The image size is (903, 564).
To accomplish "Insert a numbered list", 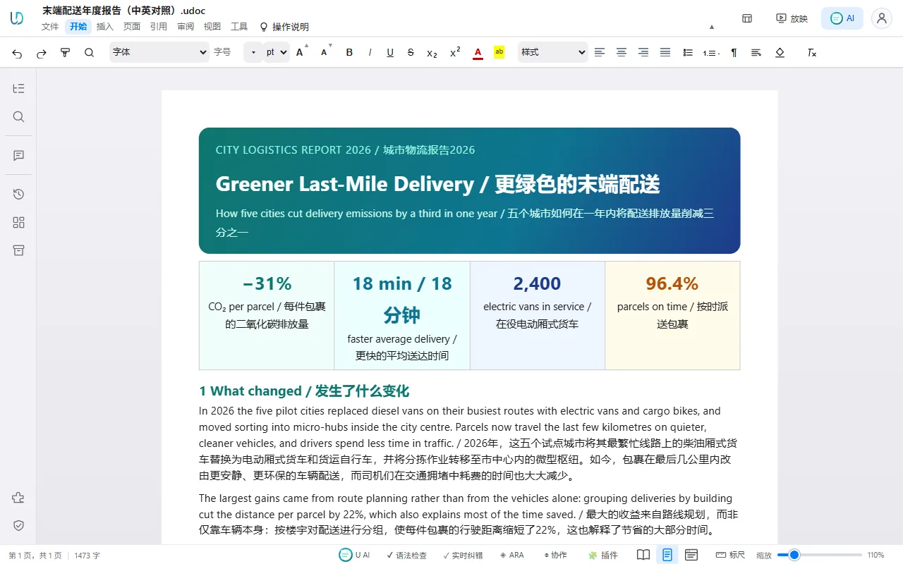I will 710,53.
